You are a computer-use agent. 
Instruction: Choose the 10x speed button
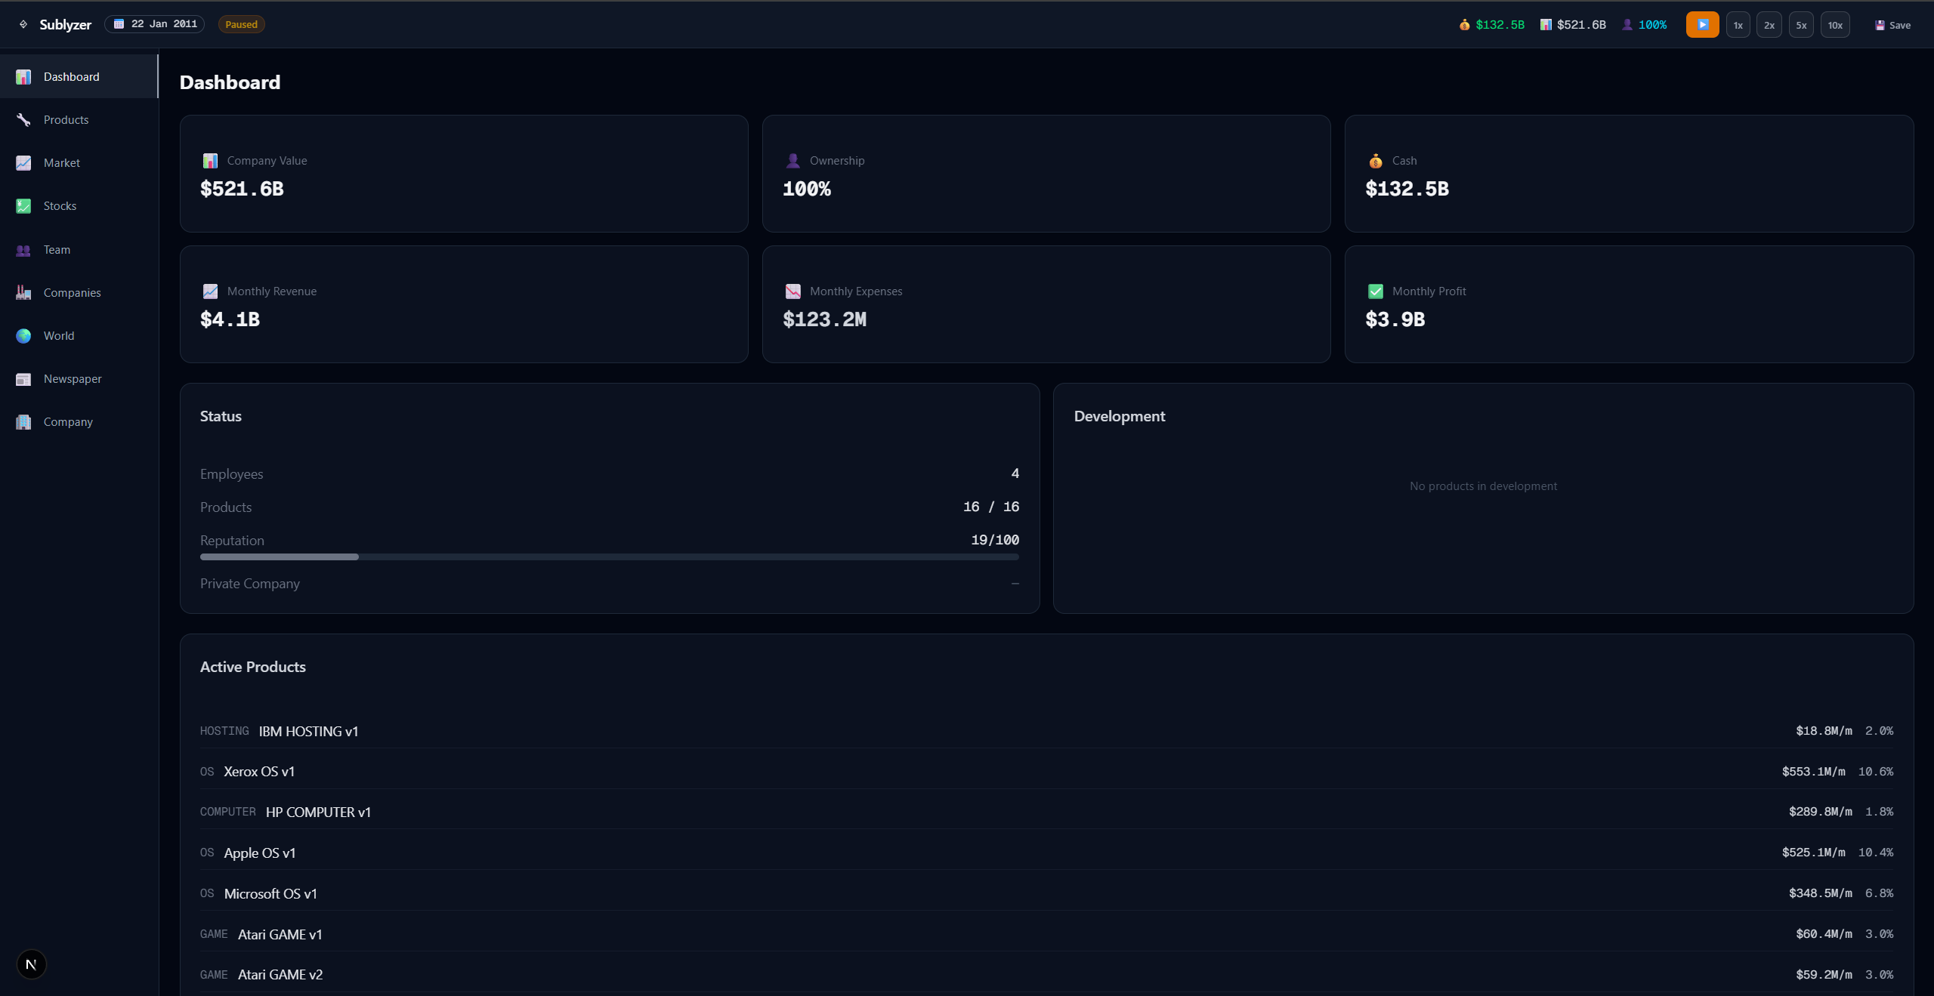[1835, 25]
